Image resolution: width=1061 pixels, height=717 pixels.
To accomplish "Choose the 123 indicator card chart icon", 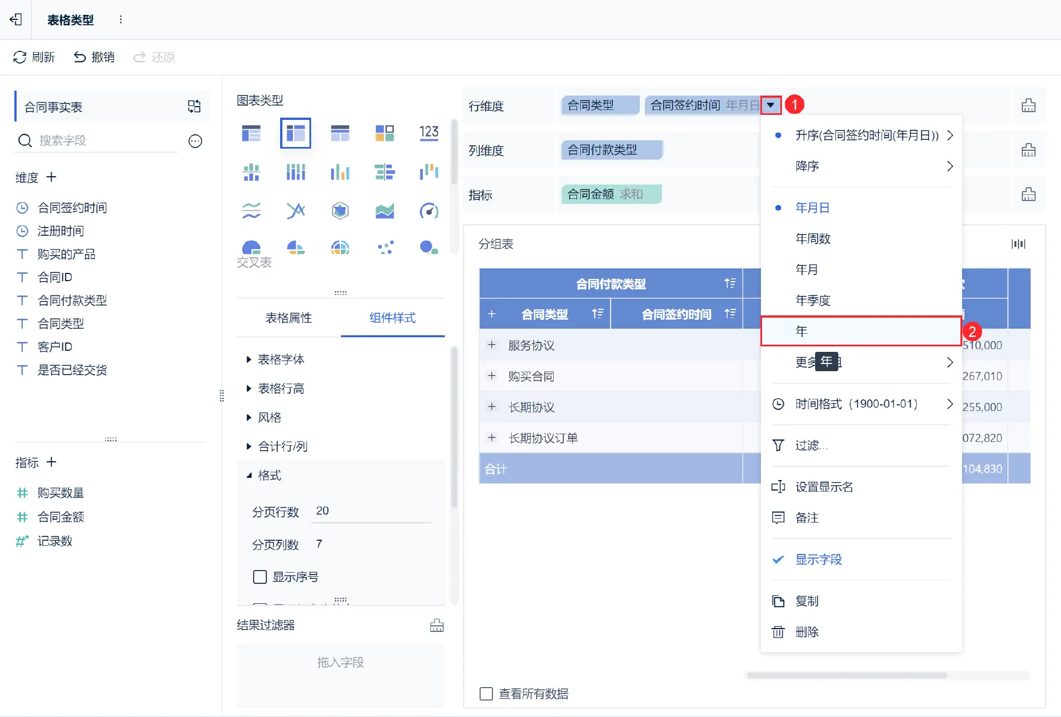I will click(429, 133).
